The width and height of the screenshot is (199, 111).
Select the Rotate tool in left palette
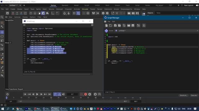(2, 36)
